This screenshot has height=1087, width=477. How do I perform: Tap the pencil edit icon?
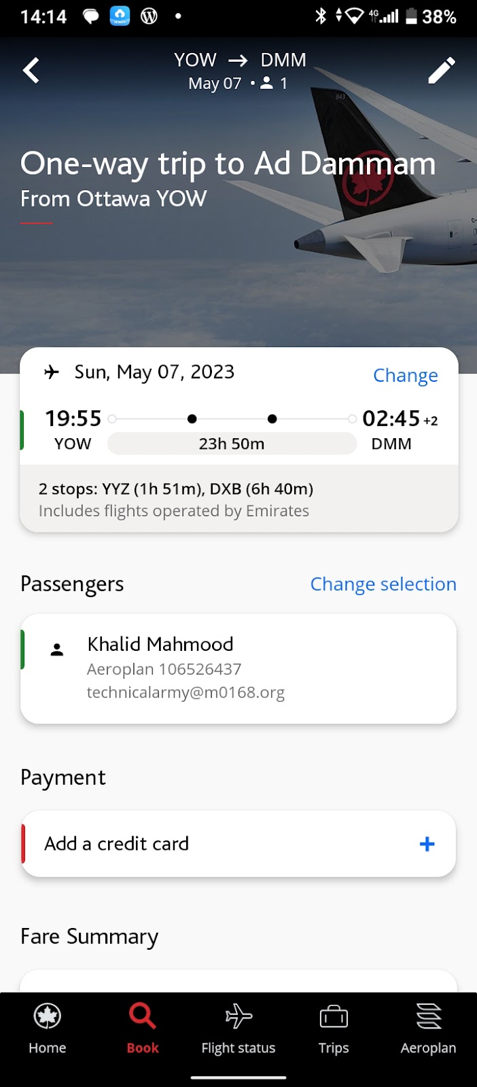point(441,71)
